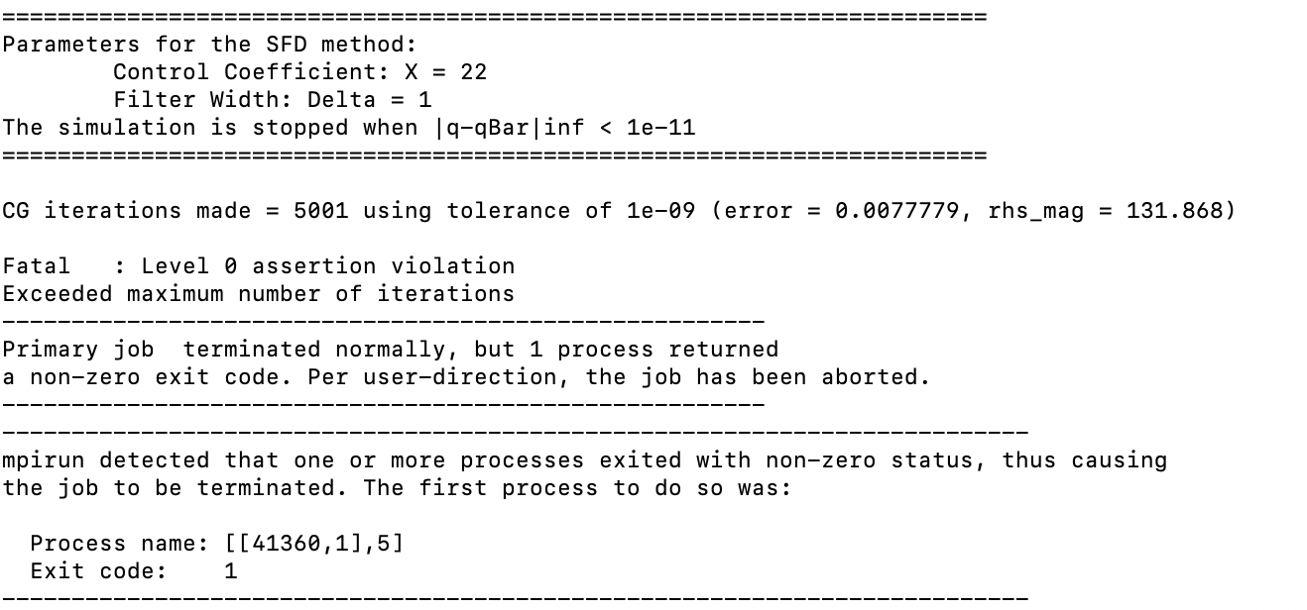The image size is (1307, 610).
Task: Click the top row of equals signs
Action: [x=494, y=17]
